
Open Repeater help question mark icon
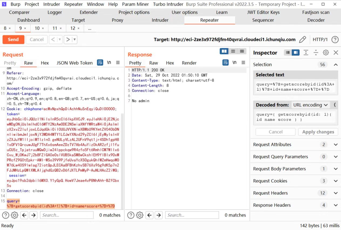click(335, 40)
